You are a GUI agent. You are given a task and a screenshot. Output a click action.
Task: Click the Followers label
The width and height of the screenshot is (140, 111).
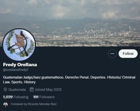[47, 97]
